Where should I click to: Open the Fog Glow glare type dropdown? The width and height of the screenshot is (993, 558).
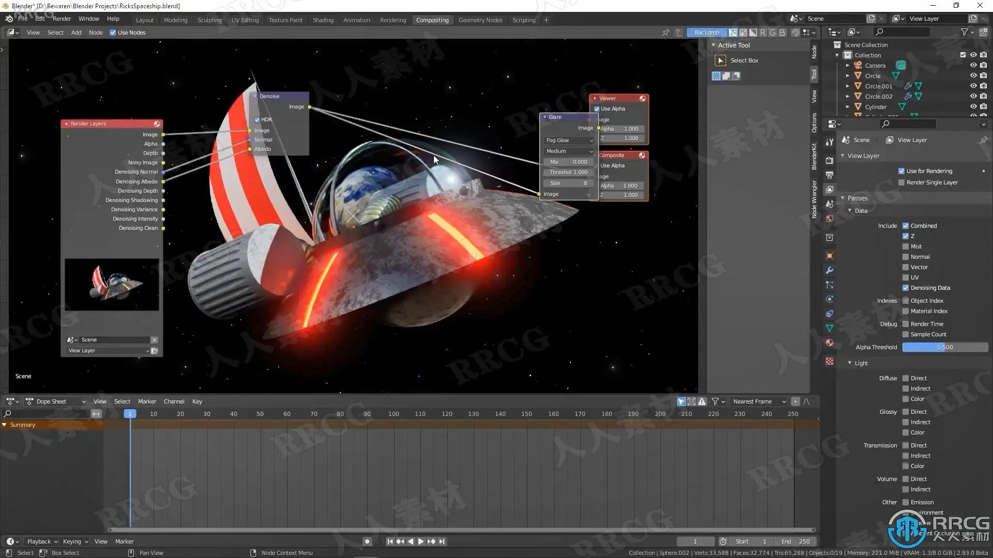click(x=569, y=140)
